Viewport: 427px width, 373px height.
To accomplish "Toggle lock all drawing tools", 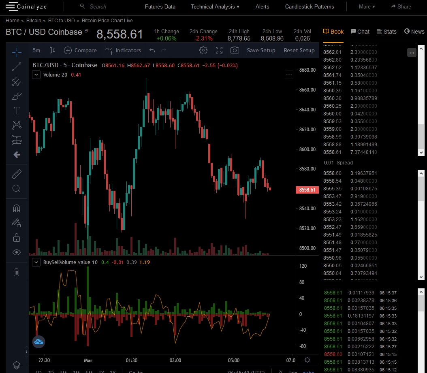I will coord(17,238).
